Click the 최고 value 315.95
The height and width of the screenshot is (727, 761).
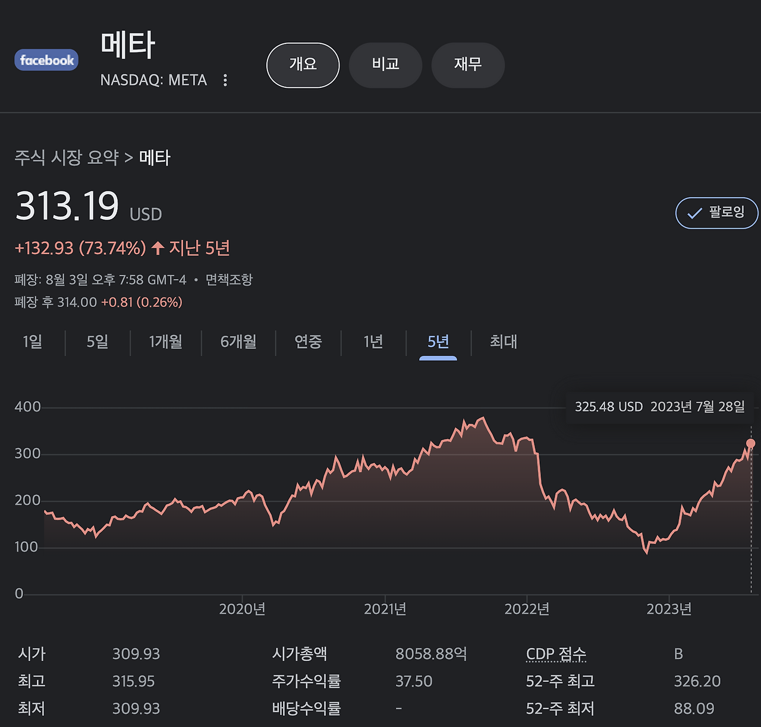(x=134, y=681)
